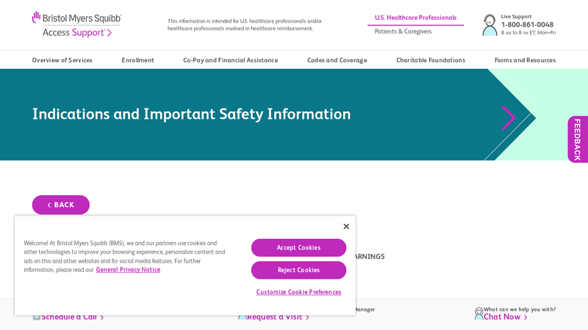Click the Request a Visit link

tap(278, 317)
